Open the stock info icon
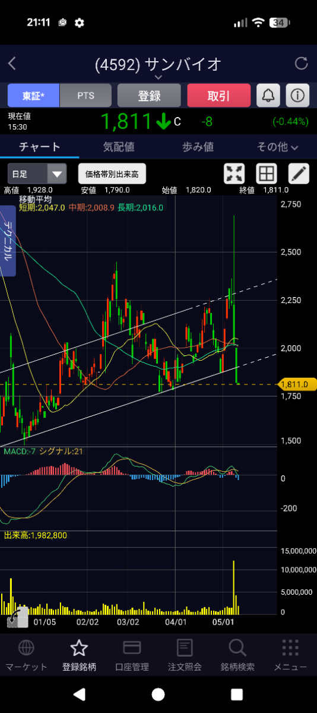 pyautogui.click(x=298, y=95)
